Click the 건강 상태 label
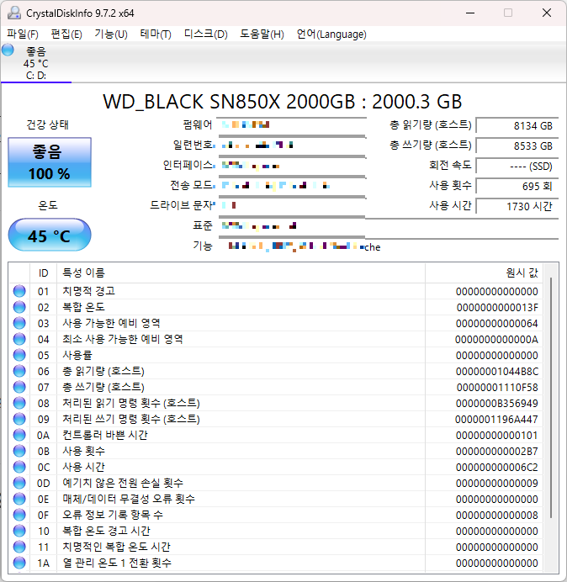The image size is (567, 582). 47,124
